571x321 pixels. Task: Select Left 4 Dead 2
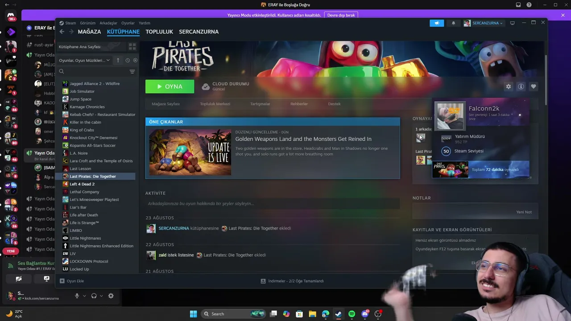82,184
